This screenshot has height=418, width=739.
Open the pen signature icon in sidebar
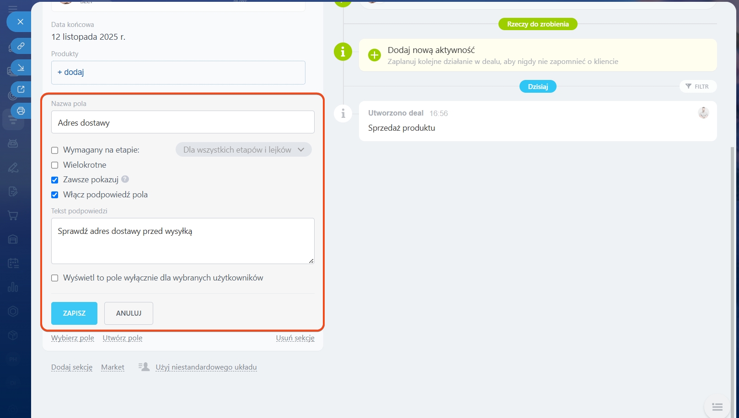[x=13, y=168]
